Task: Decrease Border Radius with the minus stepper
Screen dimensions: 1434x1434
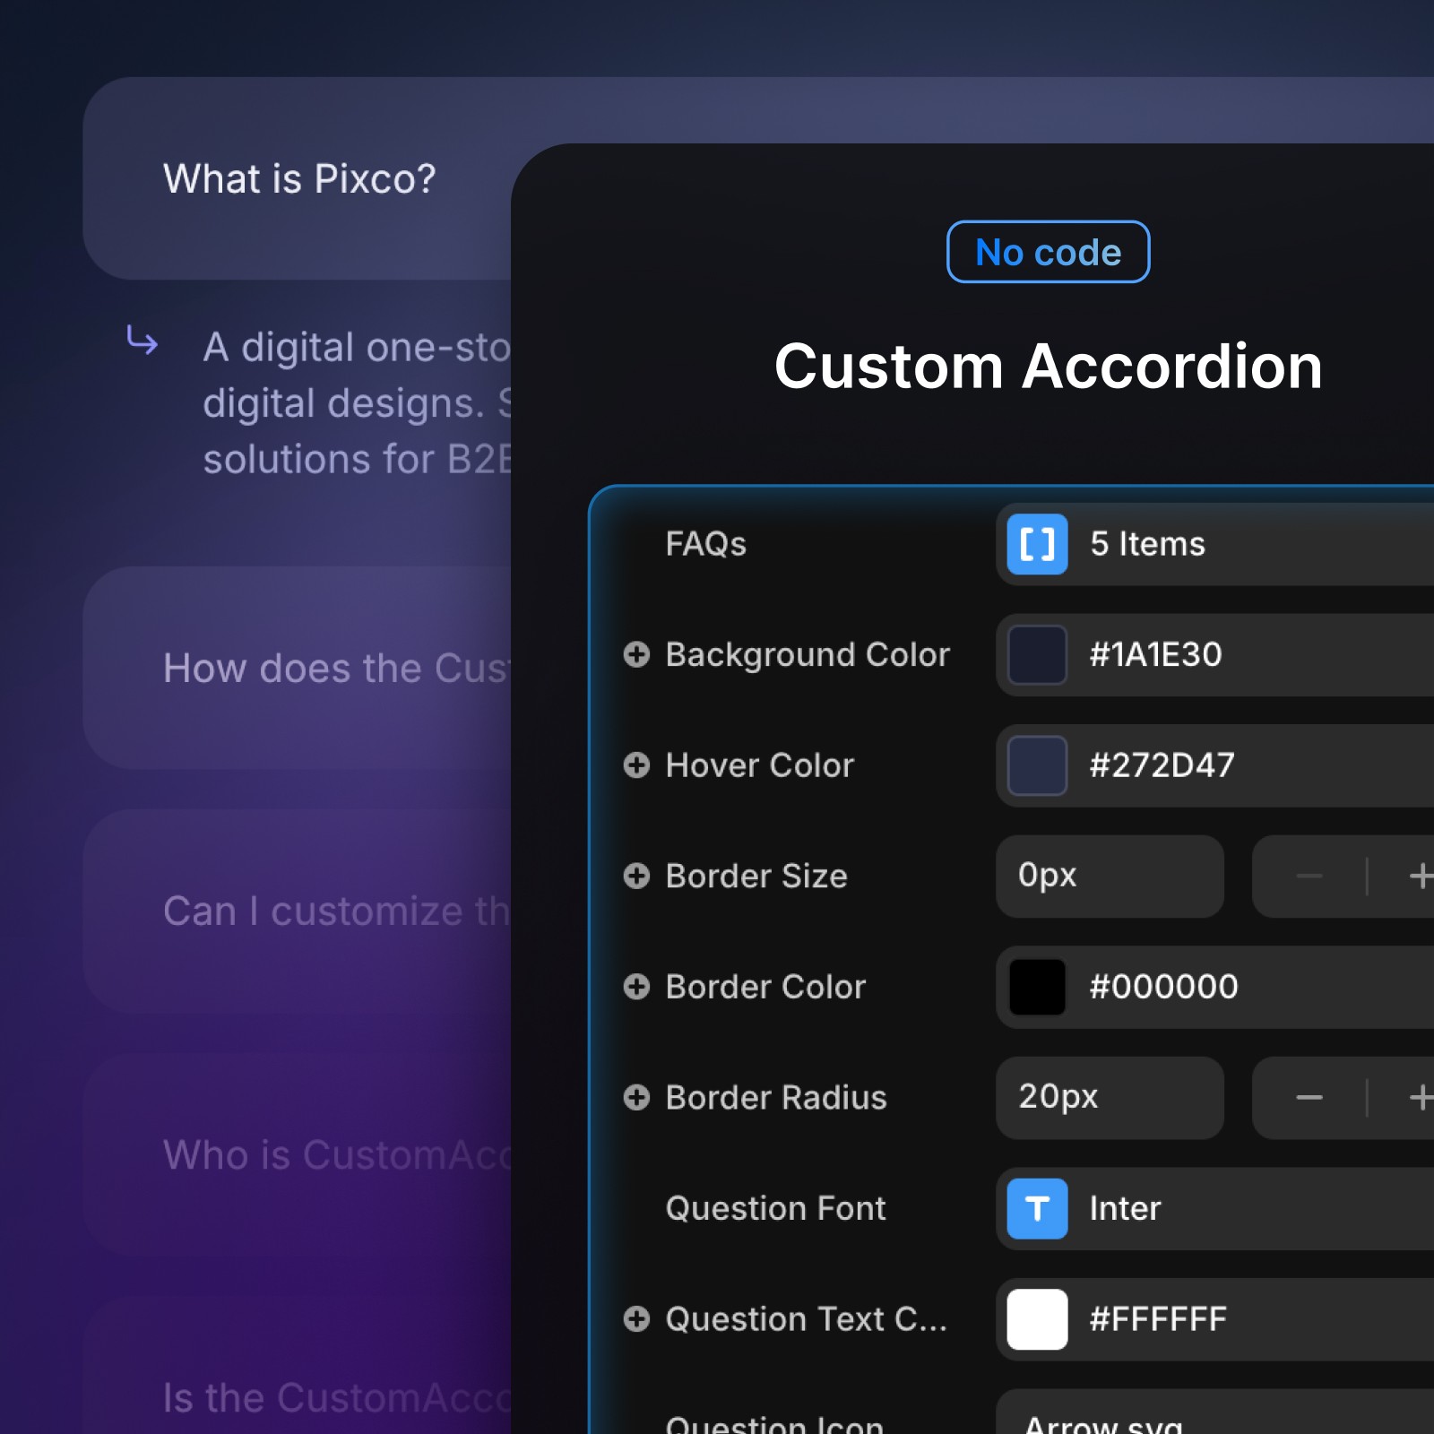Action: [x=1309, y=1098]
